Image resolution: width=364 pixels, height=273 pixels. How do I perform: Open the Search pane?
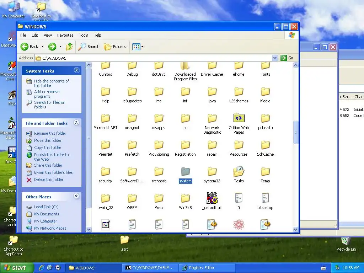(x=89, y=47)
